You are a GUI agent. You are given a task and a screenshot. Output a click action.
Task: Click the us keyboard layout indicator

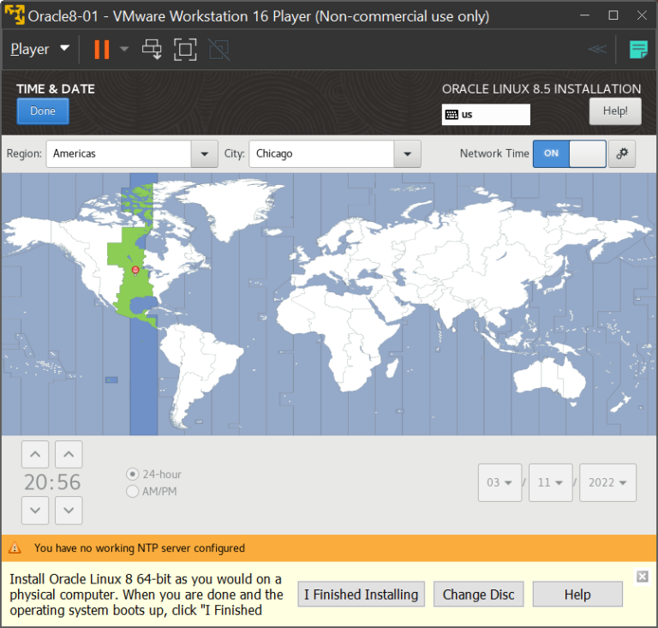click(x=486, y=115)
